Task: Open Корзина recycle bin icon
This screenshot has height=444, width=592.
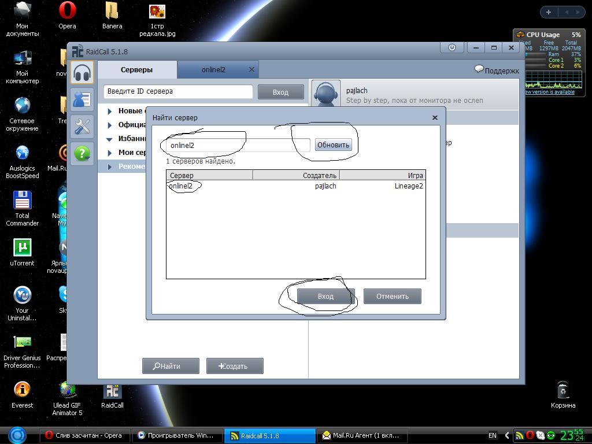Action: (563, 394)
